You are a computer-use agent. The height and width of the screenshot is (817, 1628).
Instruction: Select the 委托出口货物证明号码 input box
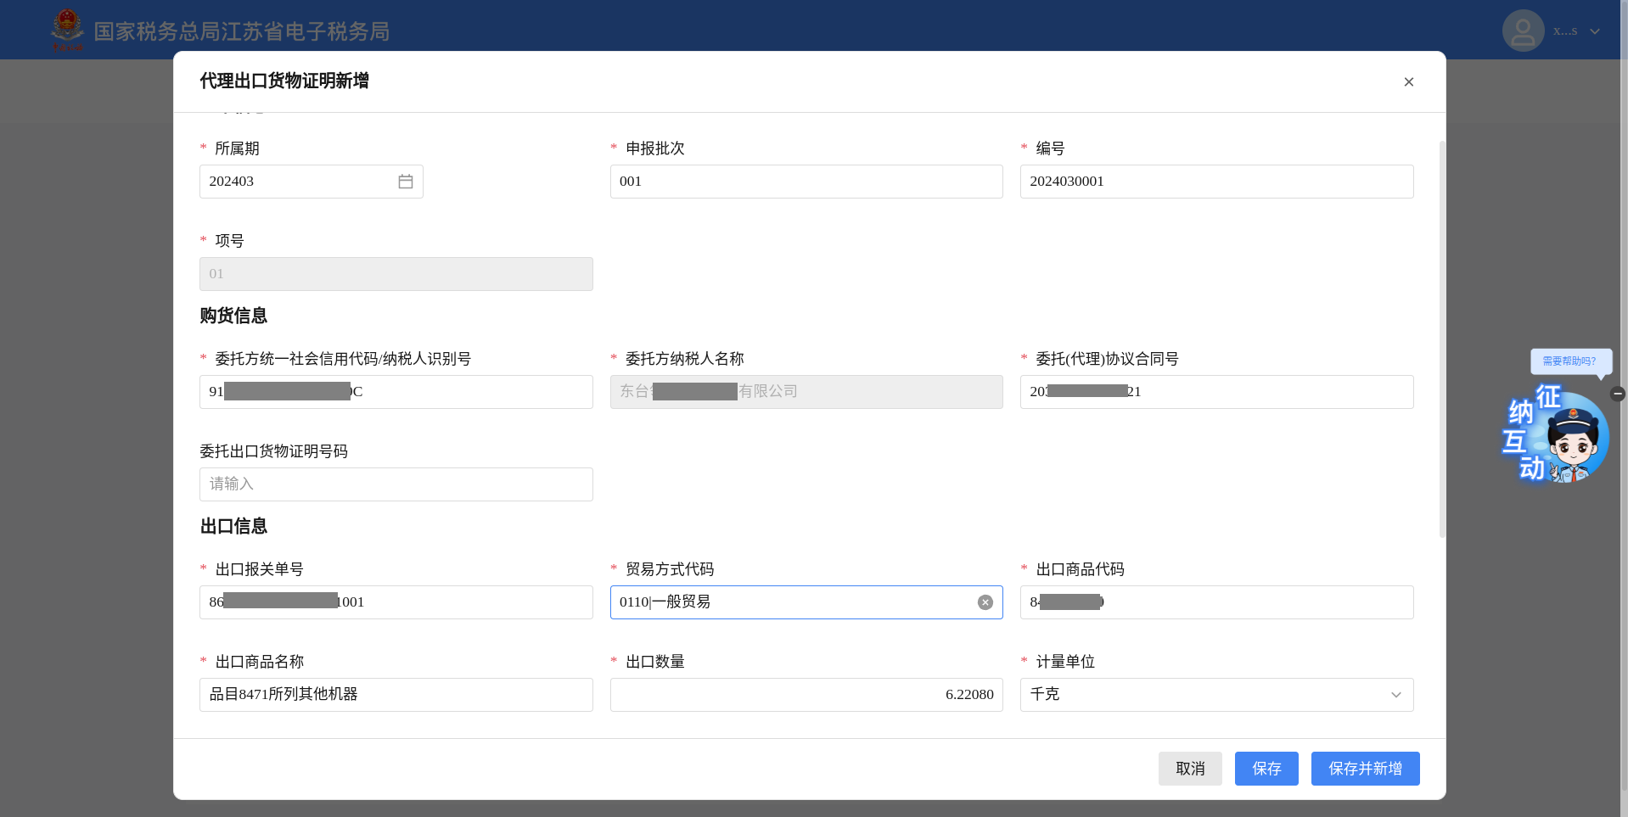[x=396, y=484]
